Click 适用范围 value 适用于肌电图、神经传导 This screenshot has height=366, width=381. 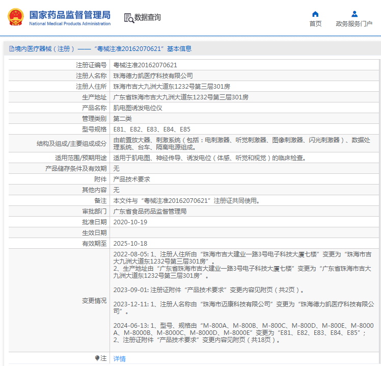click(209, 158)
